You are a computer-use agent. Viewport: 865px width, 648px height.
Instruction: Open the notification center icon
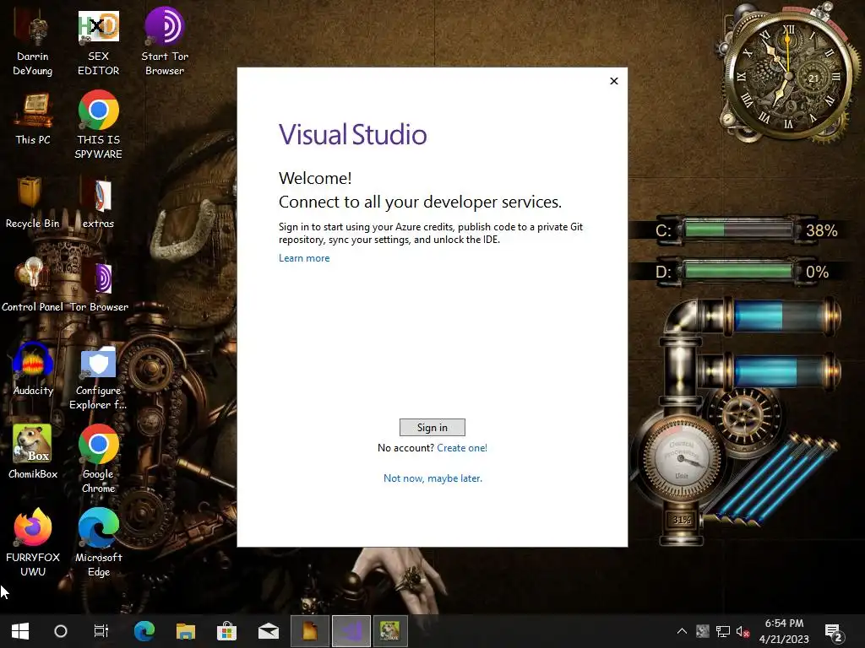click(x=833, y=631)
